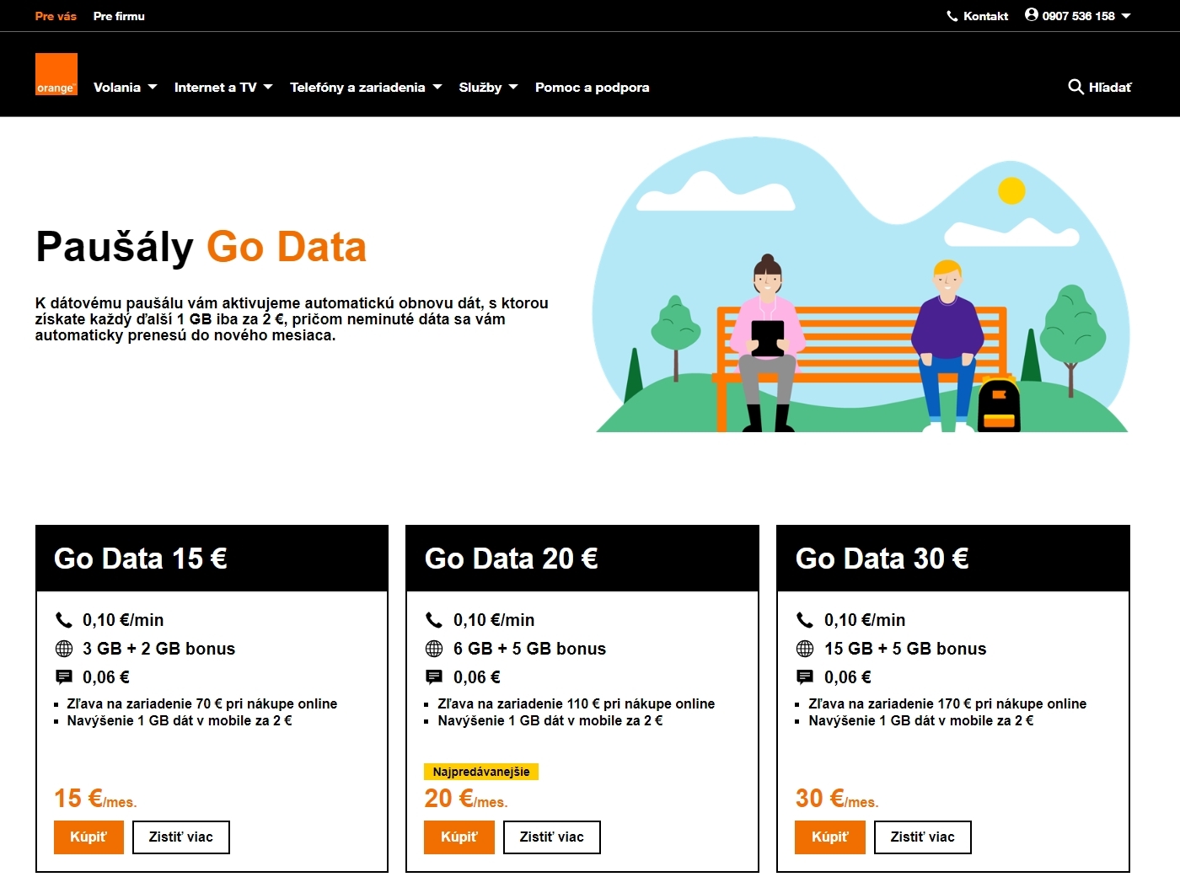Click the user account avatar icon
Screen dimensions: 1180x893
1031,14
